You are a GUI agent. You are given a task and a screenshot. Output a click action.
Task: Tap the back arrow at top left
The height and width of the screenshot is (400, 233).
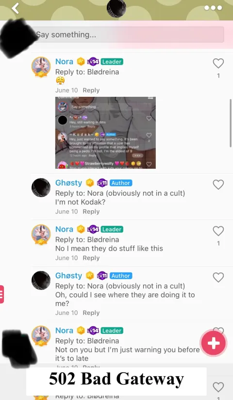15,8
